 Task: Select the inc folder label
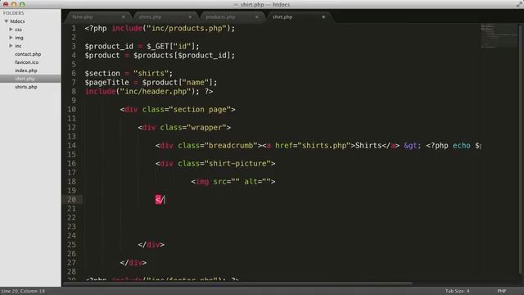(18, 46)
